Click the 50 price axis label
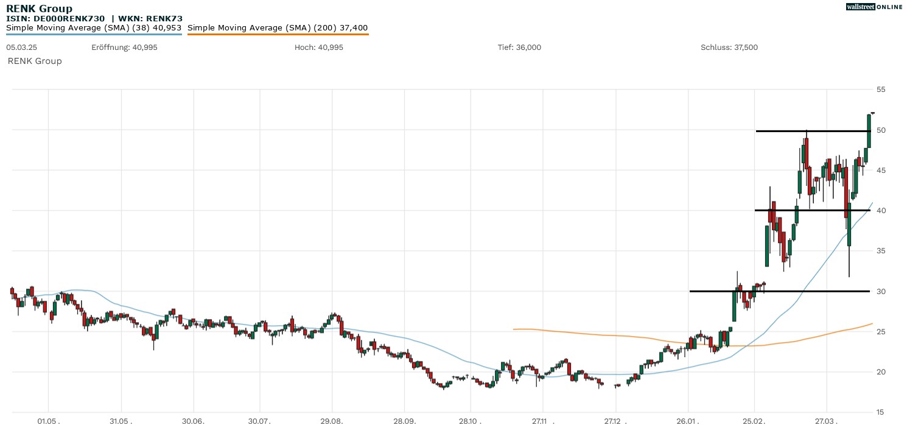The height and width of the screenshot is (425, 907). [881, 130]
